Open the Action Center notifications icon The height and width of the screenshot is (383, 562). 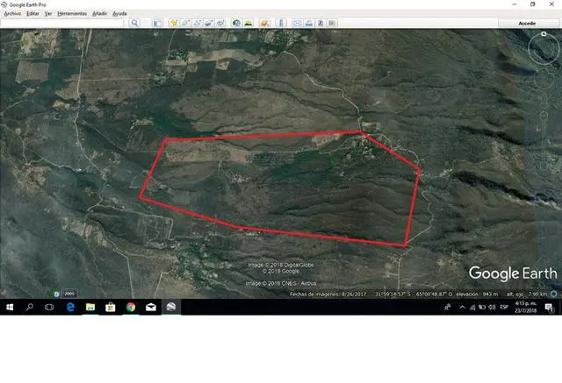tap(549, 307)
